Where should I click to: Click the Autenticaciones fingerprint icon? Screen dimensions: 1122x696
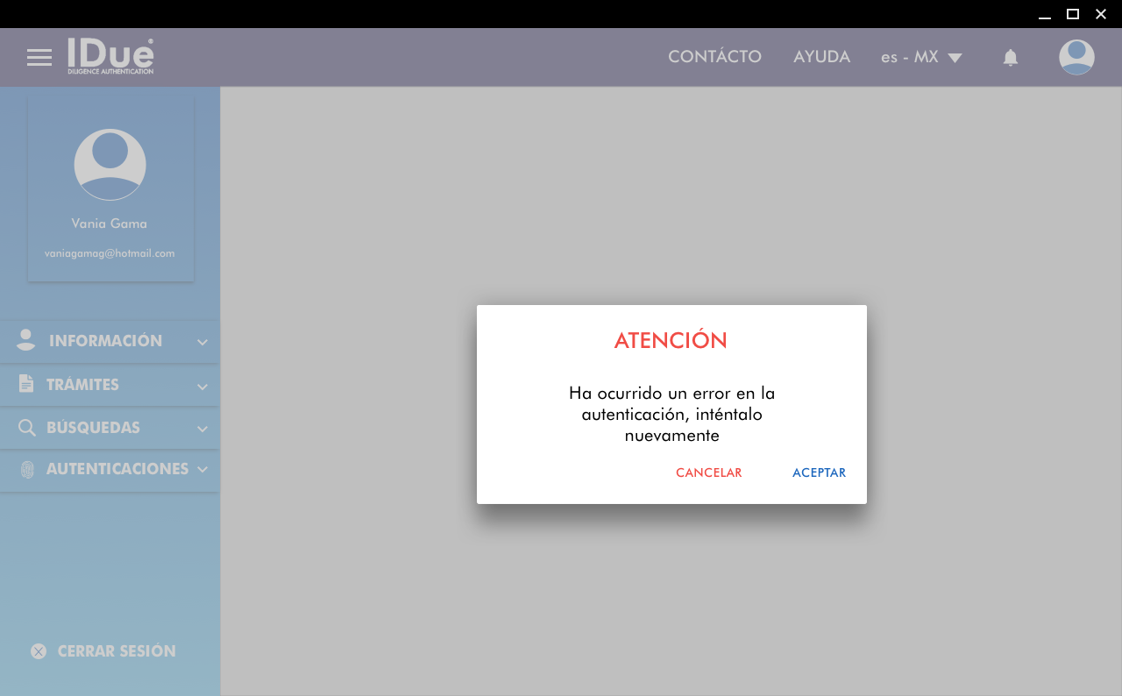tap(27, 470)
